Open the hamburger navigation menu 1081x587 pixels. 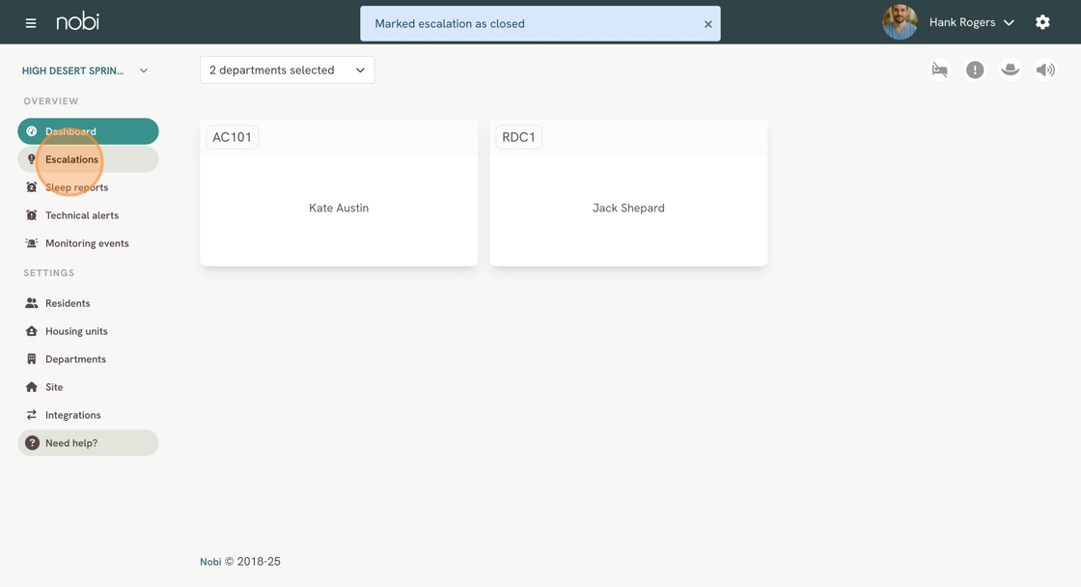(x=30, y=23)
